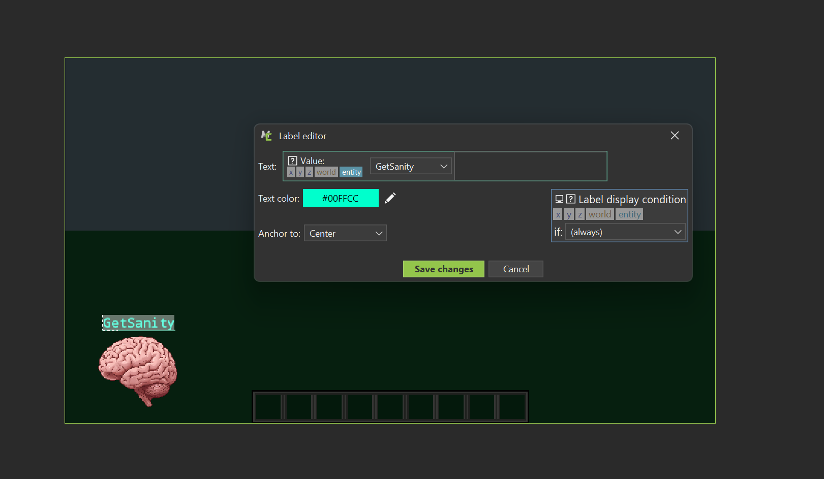The image size is (824, 479).
Task: Click the MCreator logo in dialog title
Action: click(x=266, y=136)
